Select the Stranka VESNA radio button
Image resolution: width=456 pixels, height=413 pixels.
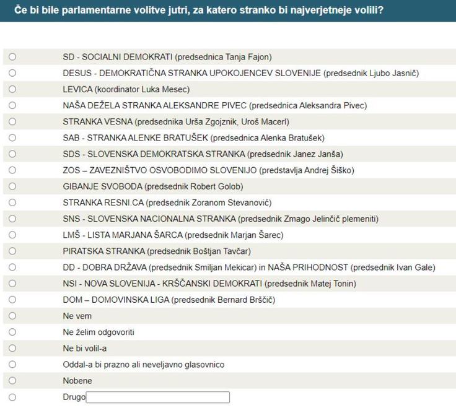tap(12, 121)
